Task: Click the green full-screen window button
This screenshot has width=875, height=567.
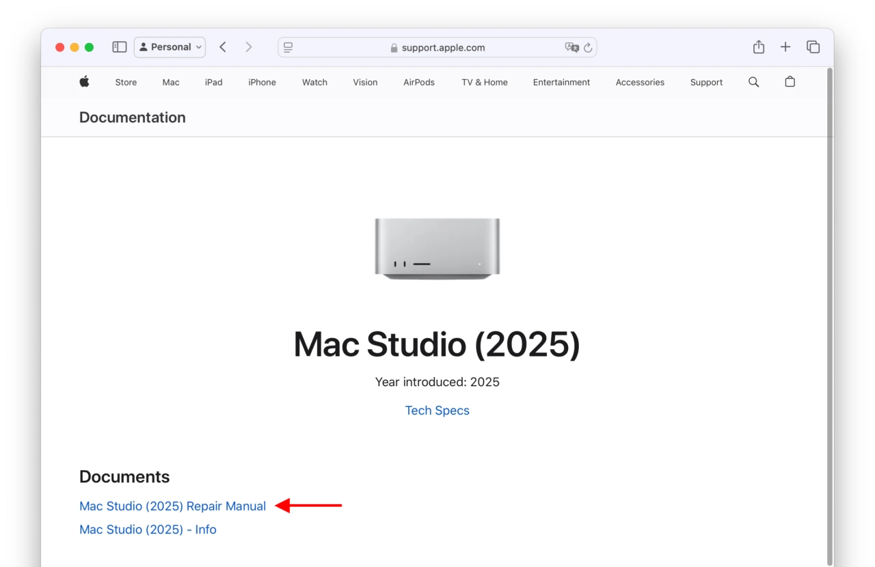Action: point(89,47)
